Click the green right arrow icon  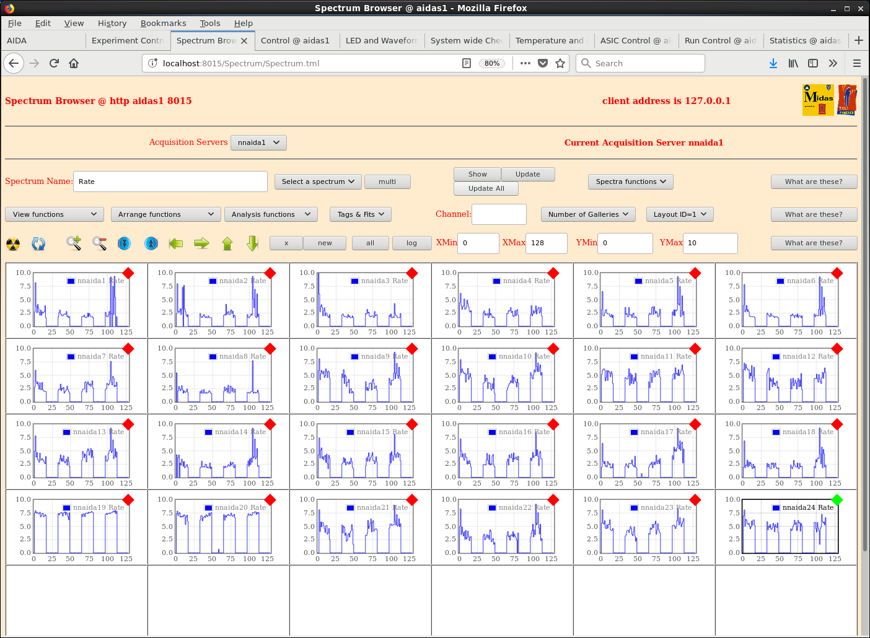[201, 243]
